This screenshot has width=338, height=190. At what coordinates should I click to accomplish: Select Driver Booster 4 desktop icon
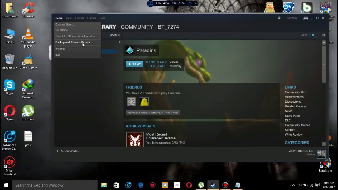click(x=10, y=166)
